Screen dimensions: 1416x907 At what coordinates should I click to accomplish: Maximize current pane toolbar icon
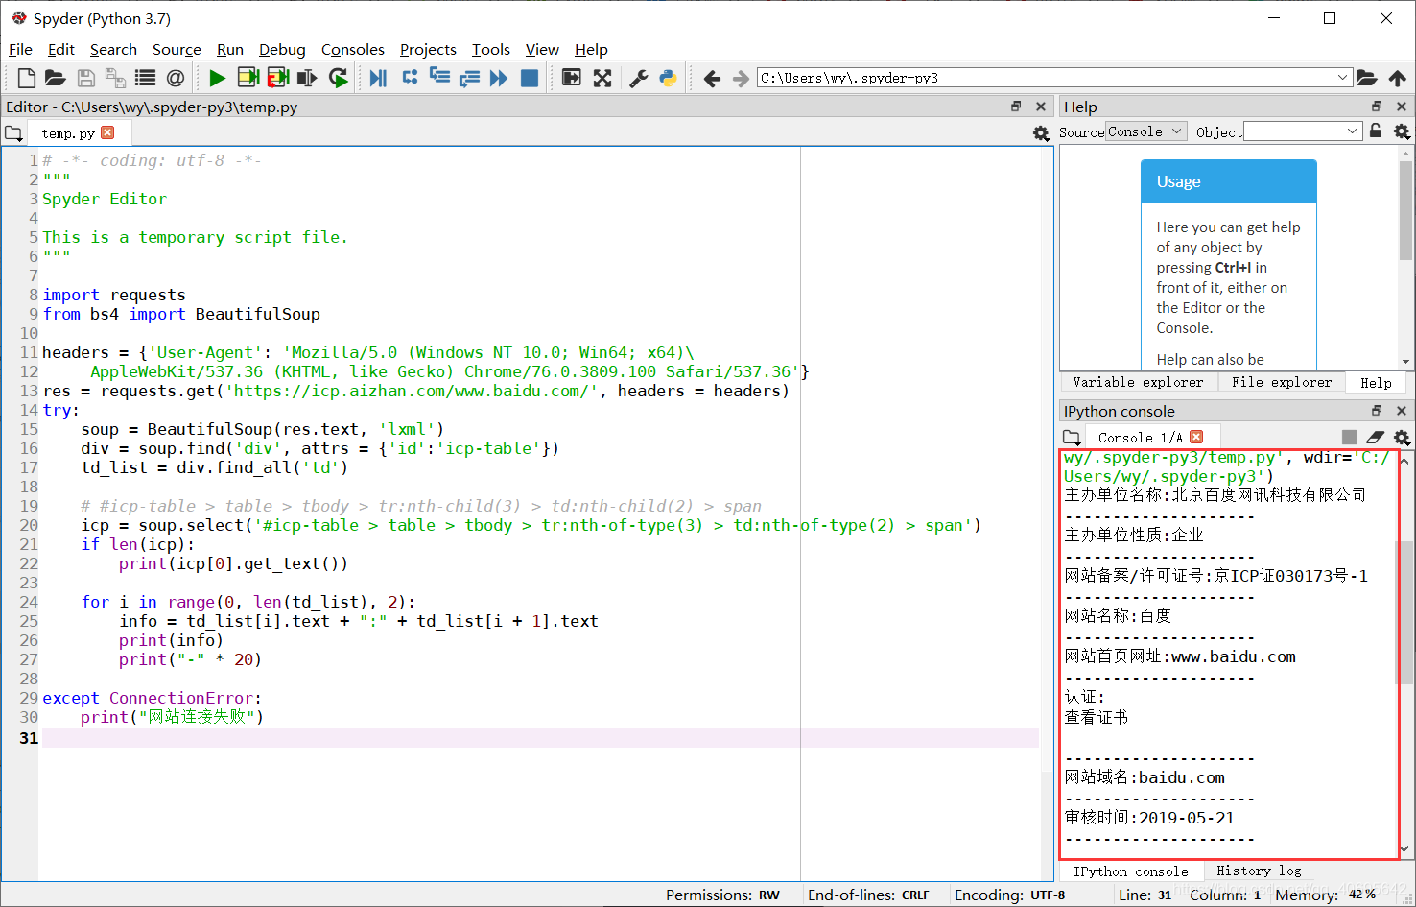pyautogui.click(x=572, y=78)
